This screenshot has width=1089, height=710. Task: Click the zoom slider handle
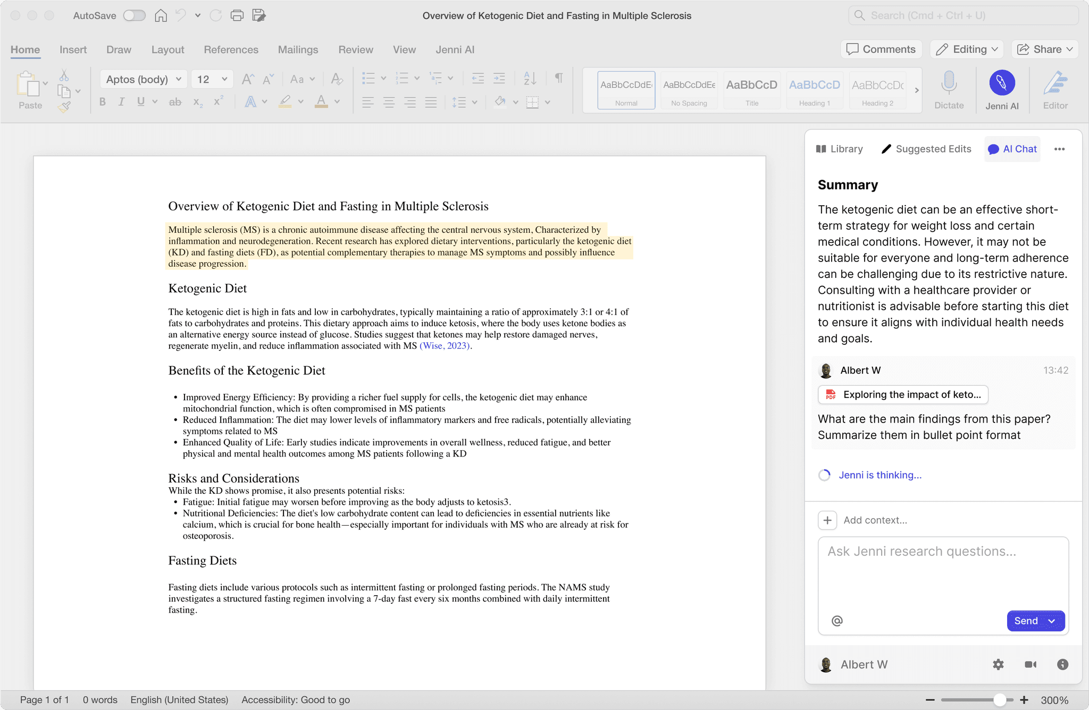click(x=1000, y=700)
